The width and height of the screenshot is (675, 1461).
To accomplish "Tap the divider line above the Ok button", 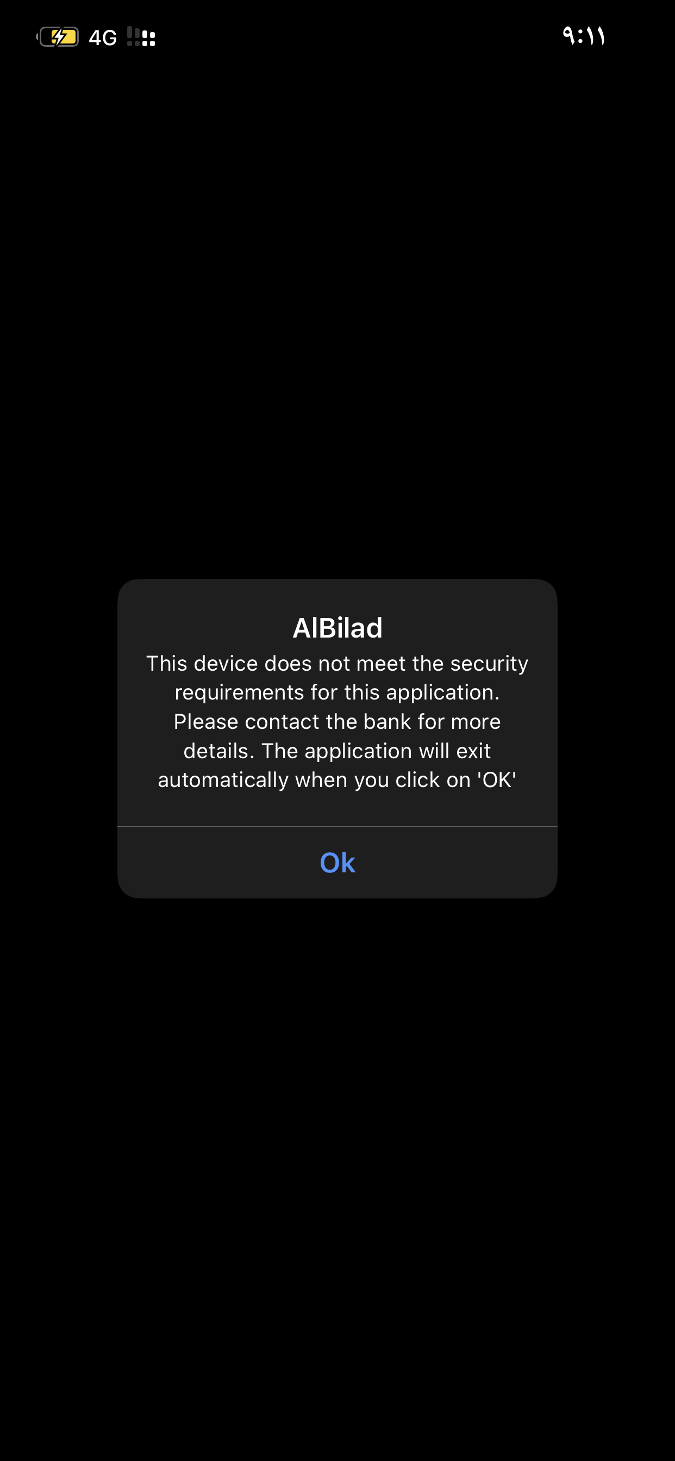I will pyautogui.click(x=337, y=826).
